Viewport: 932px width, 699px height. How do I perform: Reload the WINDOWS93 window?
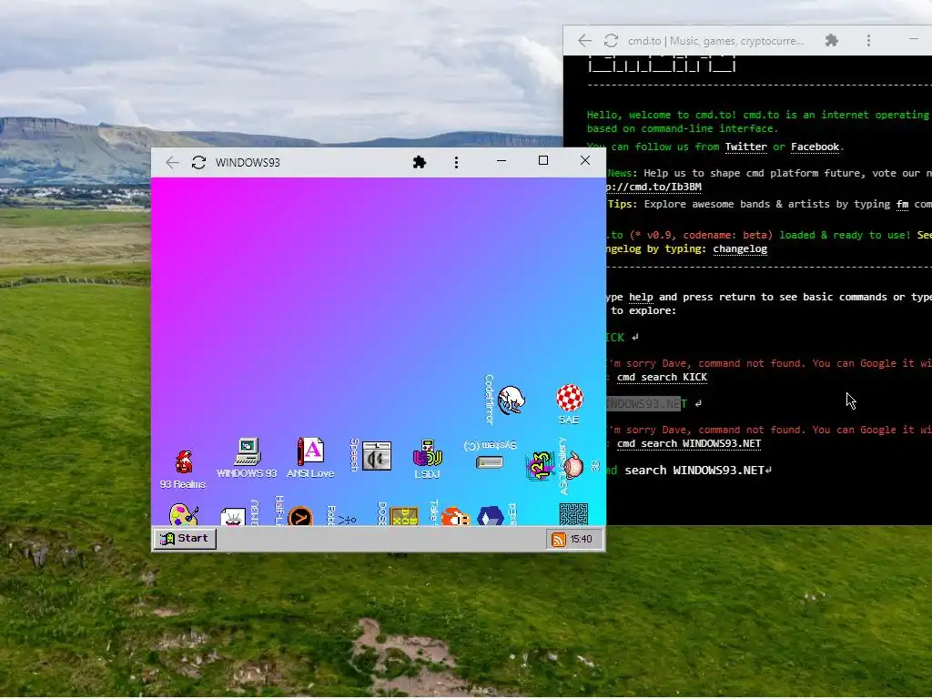click(x=198, y=163)
